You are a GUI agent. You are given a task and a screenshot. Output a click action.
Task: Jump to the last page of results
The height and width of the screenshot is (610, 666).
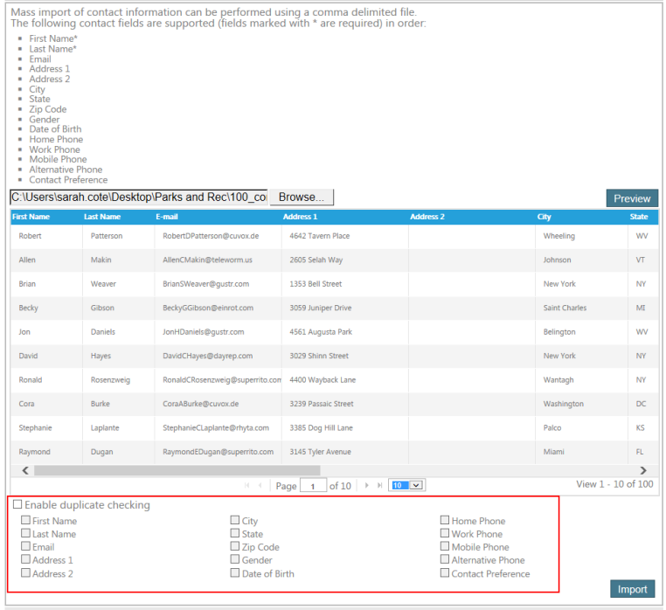click(378, 485)
